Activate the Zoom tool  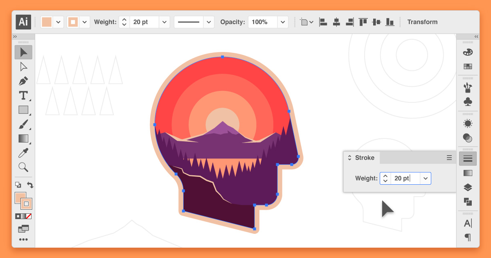coord(23,167)
